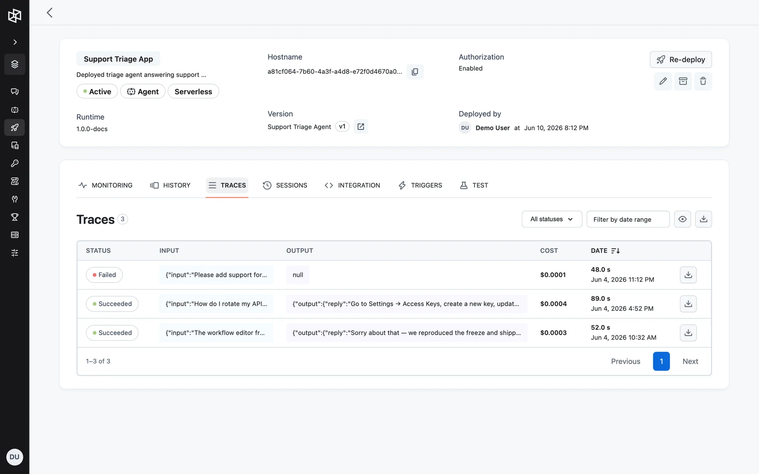Download the trace from 10:32 AM
The width and height of the screenshot is (759, 474).
point(688,333)
